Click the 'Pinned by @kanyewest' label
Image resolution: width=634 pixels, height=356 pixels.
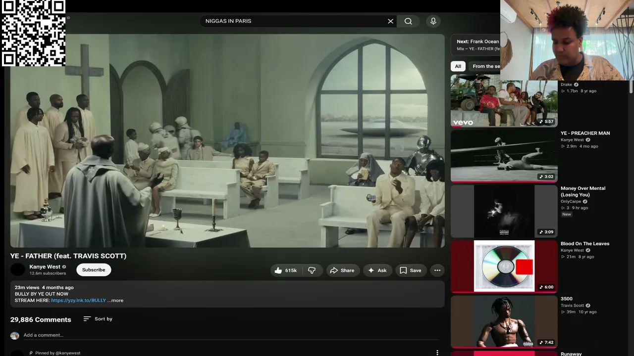(57, 353)
